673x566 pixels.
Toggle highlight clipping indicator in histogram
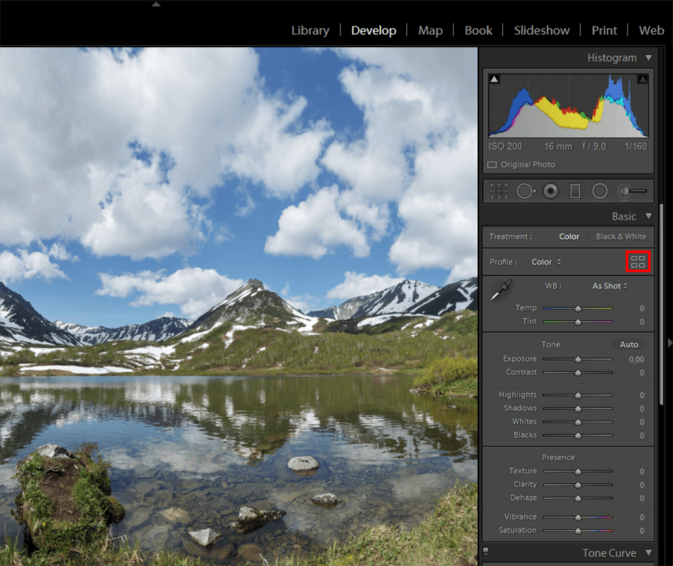[x=643, y=80]
